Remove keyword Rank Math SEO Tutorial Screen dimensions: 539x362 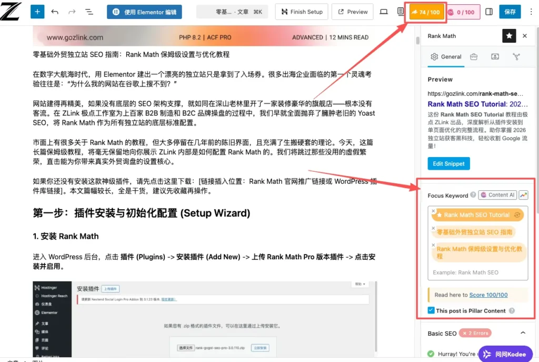433,211
